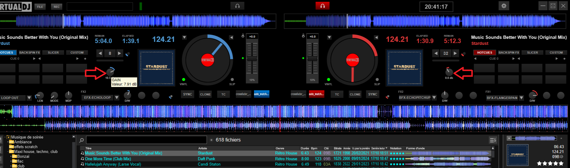Click right deck pitch lock padlock icon
The image size is (570, 168).
coord(303,36)
